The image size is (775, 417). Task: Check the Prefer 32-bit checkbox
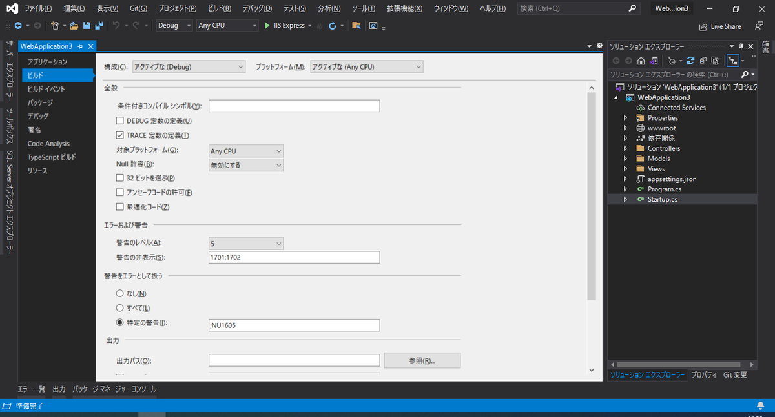pyautogui.click(x=119, y=178)
